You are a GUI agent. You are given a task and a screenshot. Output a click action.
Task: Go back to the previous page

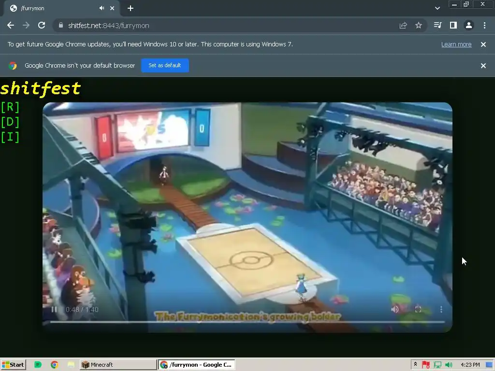coord(11,26)
